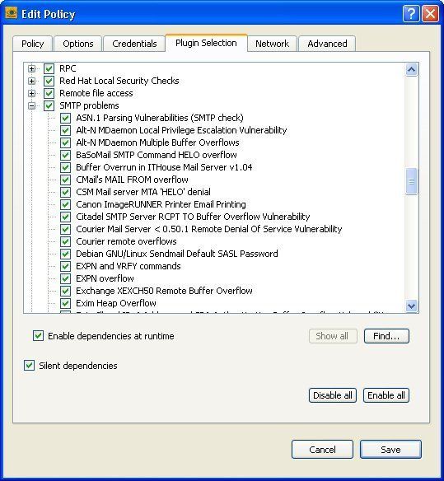Click the Find... button
Screen dimensions: 444x481
(386, 336)
